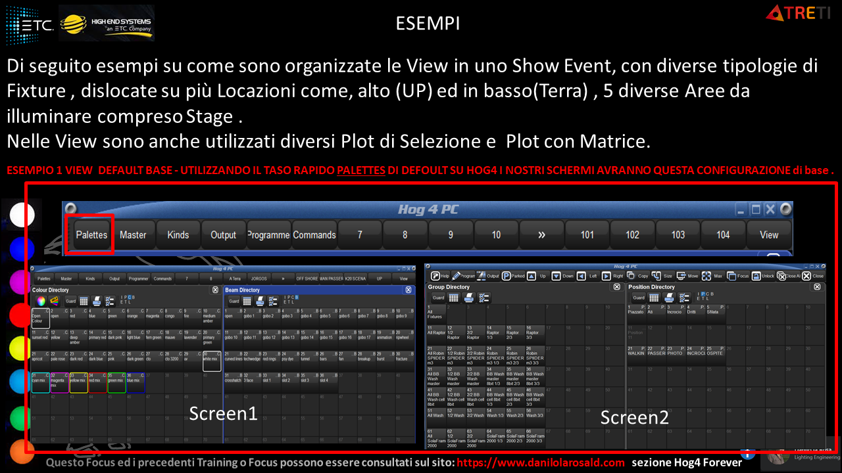Switch Beam Directory to spreadsheet view

[247, 301]
